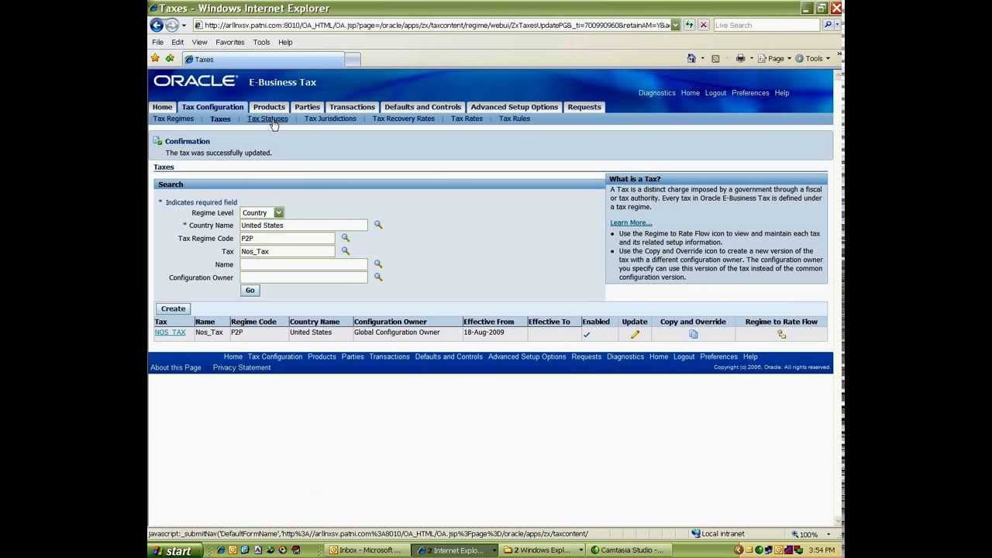Click the Update pencil icon for NOS TAX
The image size is (992, 558).
pyautogui.click(x=635, y=335)
